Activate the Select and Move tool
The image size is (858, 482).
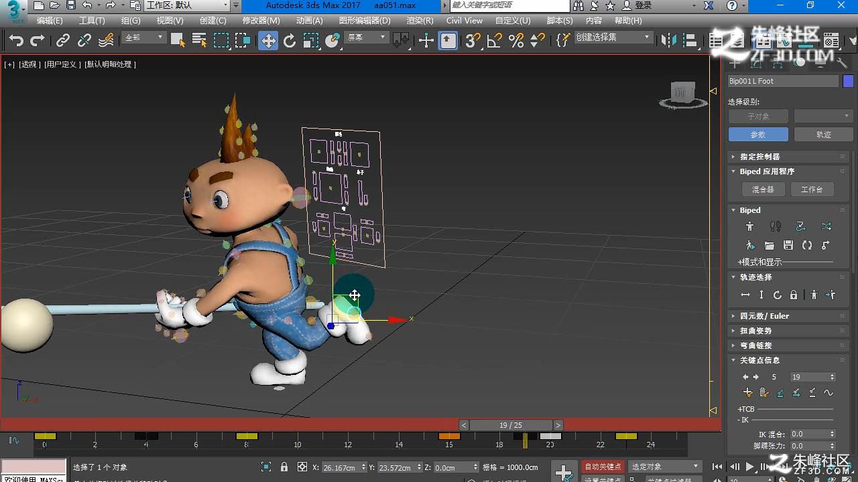[268, 41]
